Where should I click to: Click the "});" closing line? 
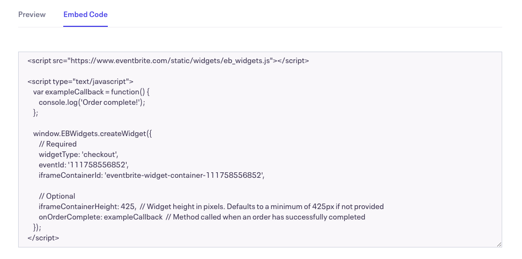pyautogui.click(x=37, y=228)
